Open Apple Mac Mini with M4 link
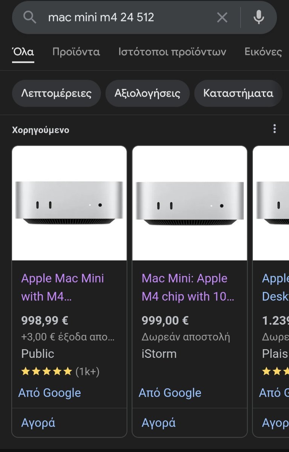 tap(63, 287)
